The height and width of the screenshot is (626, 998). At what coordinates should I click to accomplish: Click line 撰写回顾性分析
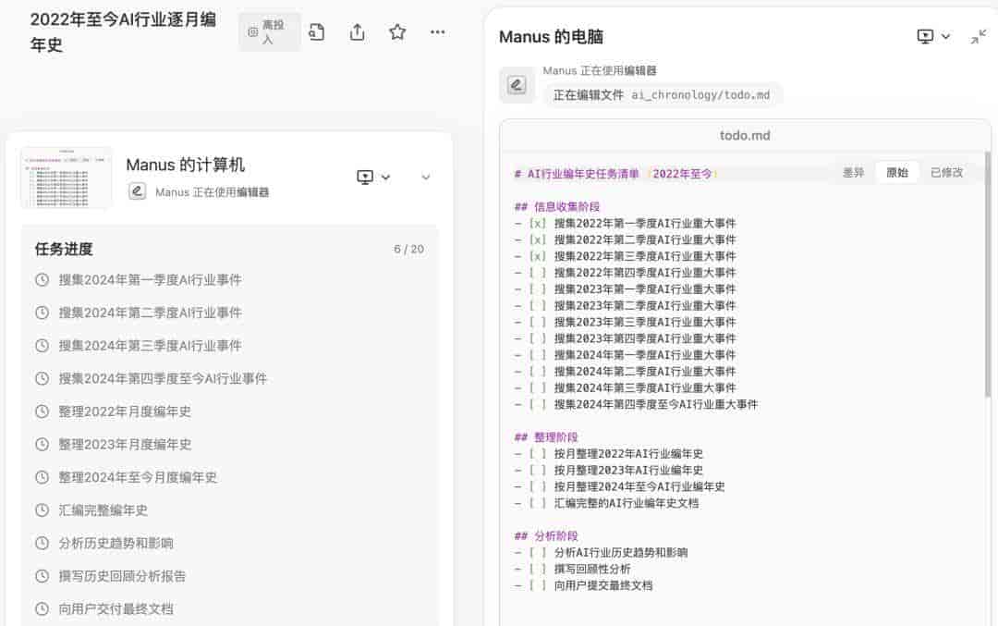click(x=592, y=570)
